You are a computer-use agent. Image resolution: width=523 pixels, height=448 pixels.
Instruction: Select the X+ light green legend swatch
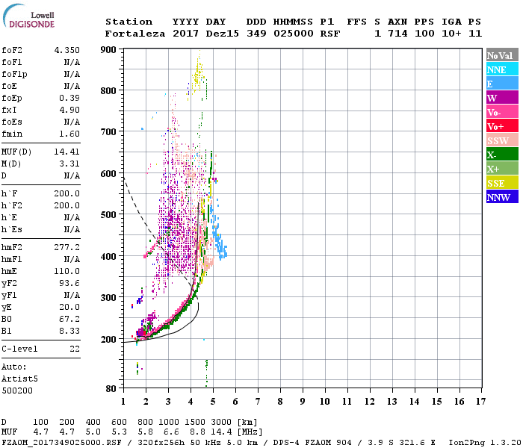click(x=501, y=169)
